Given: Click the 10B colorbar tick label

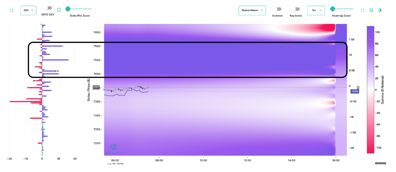Looking at the screenshot, I should pyautogui.click(x=377, y=32).
